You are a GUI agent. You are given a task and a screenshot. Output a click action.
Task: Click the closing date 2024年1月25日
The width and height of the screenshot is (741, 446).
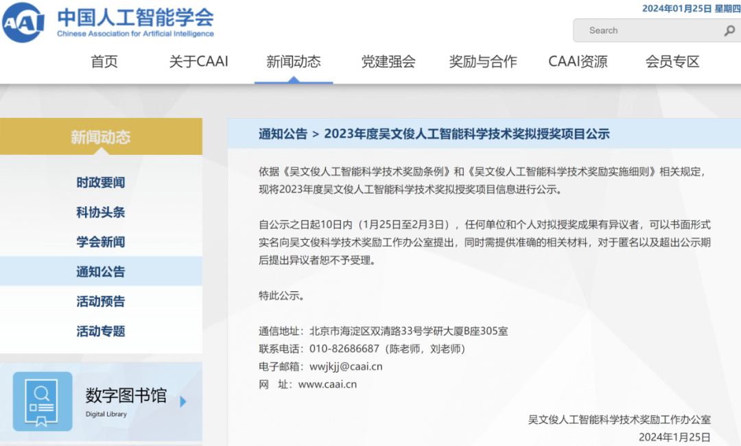click(675, 437)
